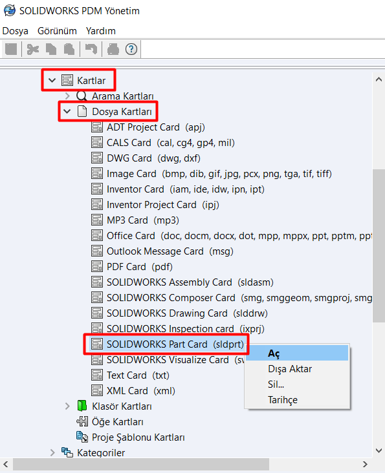Open the Dosya menu
This screenshot has width=385, height=473.
pyautogui.click(x=15, y=31)
